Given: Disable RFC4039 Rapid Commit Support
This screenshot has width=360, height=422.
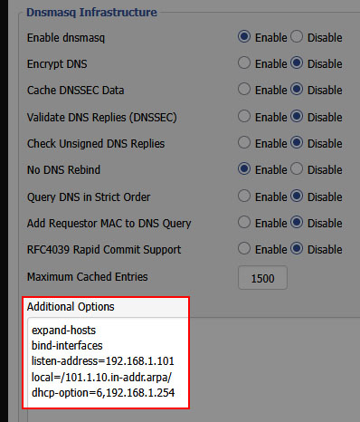Looking at the screenshot, I should (297, 249).
